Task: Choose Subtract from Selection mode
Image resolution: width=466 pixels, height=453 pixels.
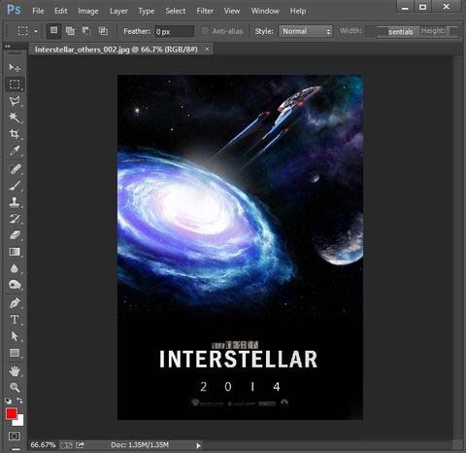Action: click(x=86, y=31)
